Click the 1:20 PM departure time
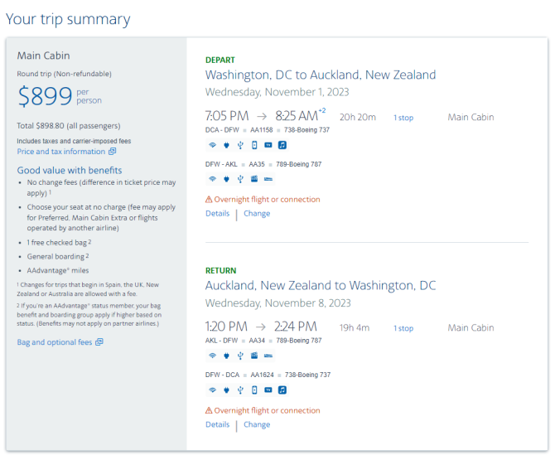Image resolution: width=555 pixels, height=455 pixels. (x=226, y=327)
